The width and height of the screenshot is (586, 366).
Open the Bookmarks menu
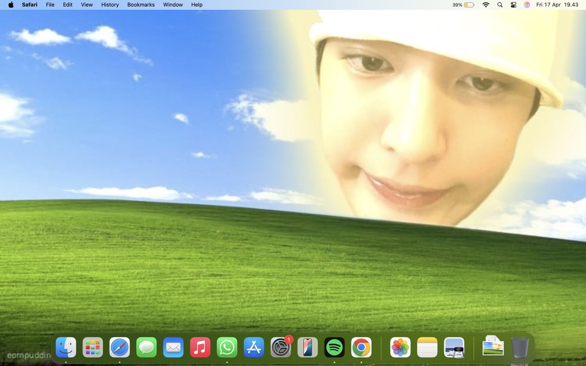click(x=141, y=4)
